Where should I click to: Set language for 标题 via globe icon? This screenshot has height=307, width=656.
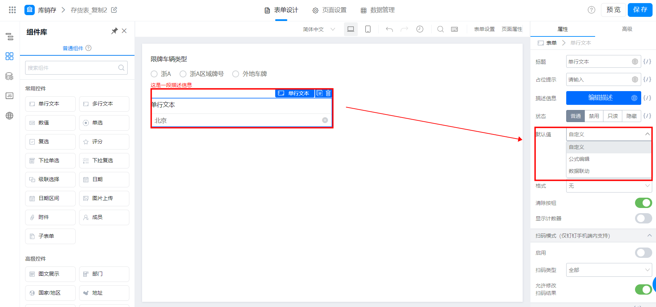coord(635,62)
